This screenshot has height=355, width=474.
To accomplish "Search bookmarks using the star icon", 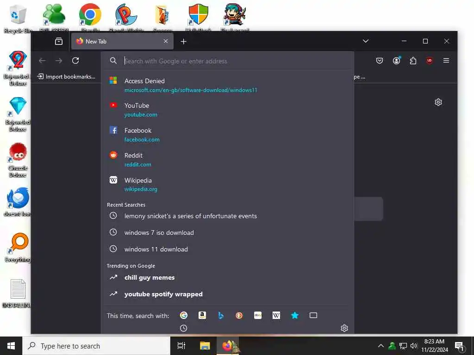I will (x=295, y=315).
